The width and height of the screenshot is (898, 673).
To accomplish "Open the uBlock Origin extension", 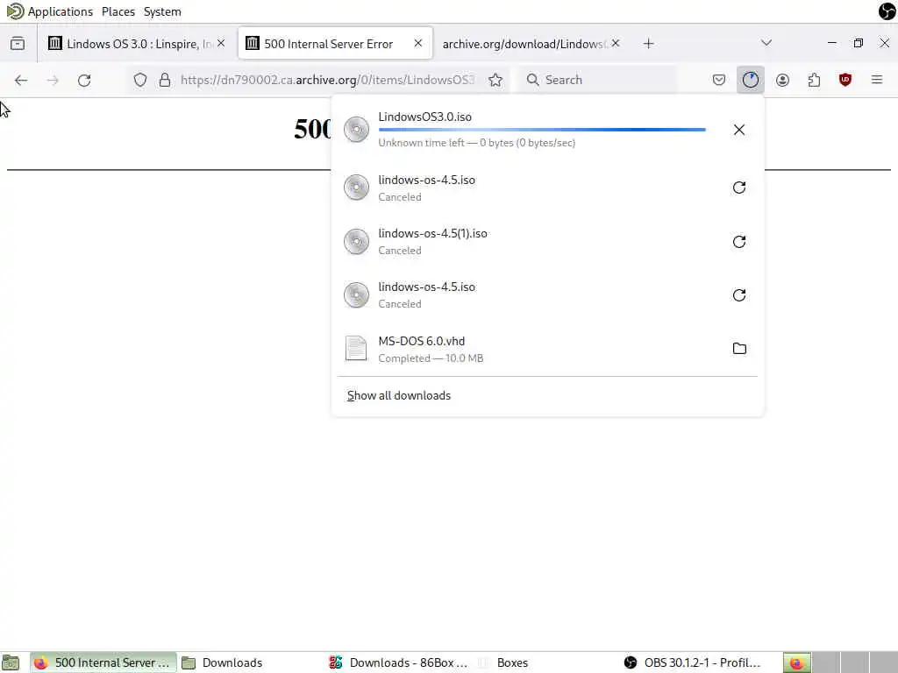I will coord(845,80).
